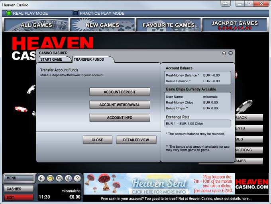Open Account Info

pyautogui.click(x=120, y=118)
